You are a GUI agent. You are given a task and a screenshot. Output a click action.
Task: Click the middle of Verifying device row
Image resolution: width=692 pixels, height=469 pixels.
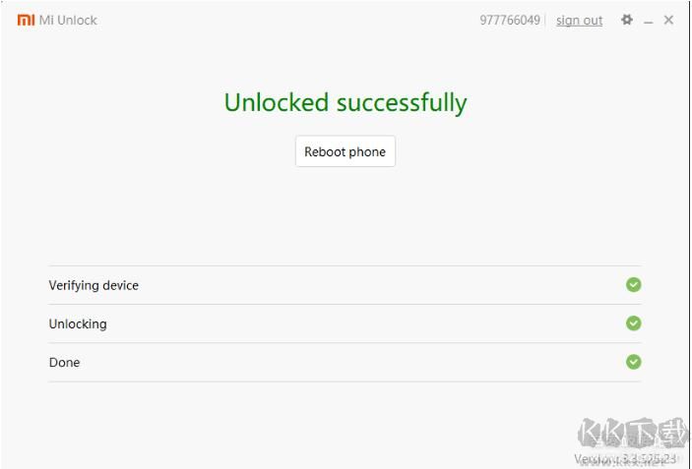(345, 285)
